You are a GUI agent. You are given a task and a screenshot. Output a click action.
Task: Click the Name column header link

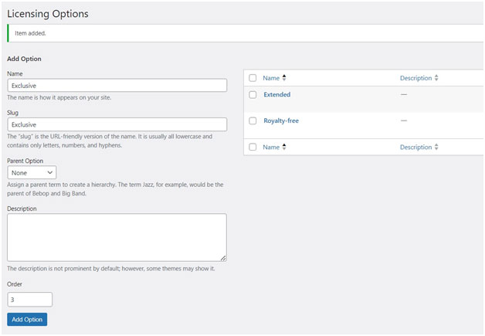pyautogui.click(x=271, y=78)
